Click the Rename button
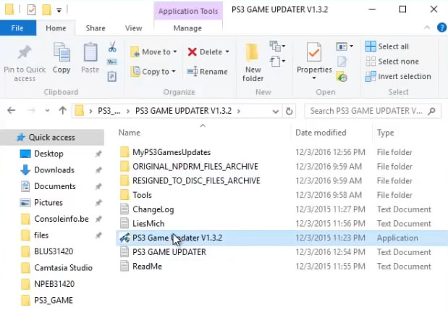The height and width of the screenshot is (313, 448). tap(207, 72)
